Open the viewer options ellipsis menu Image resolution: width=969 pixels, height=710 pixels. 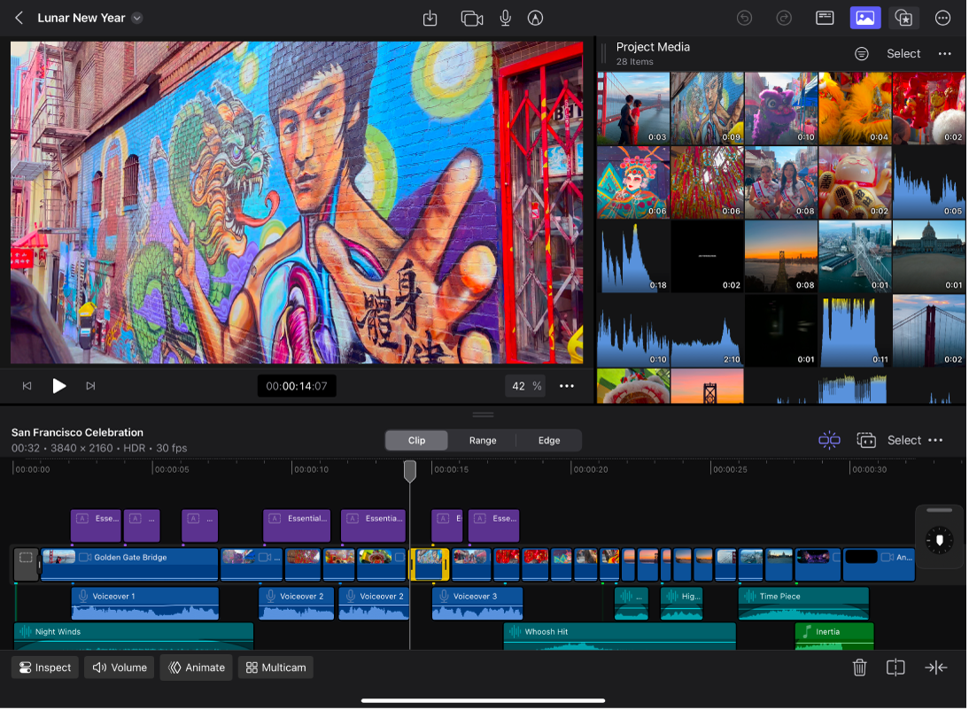click(x=567, y=386)
